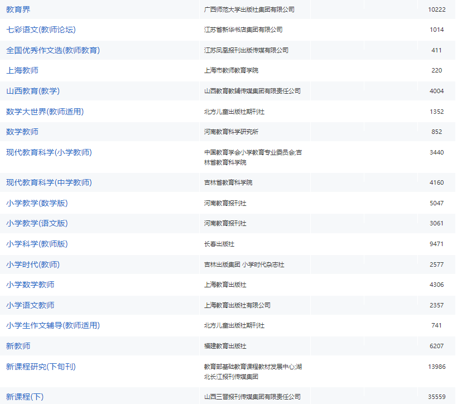Select the count 852 for 数学教师
The height and width of the screenshot is (404, 462).
tap(437, 132)
